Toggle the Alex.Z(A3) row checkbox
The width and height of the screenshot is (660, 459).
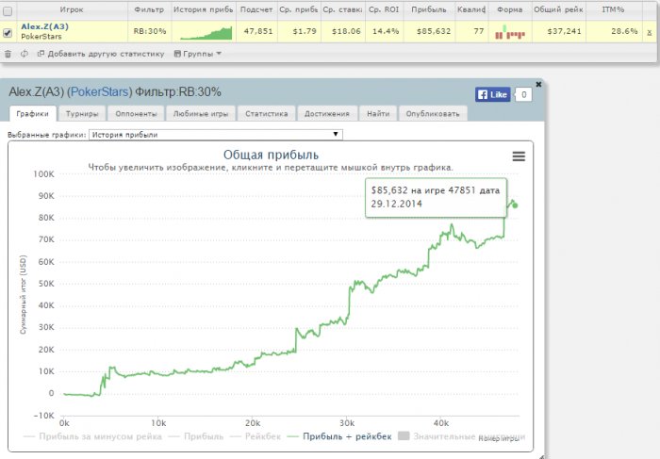click(8, 32)
